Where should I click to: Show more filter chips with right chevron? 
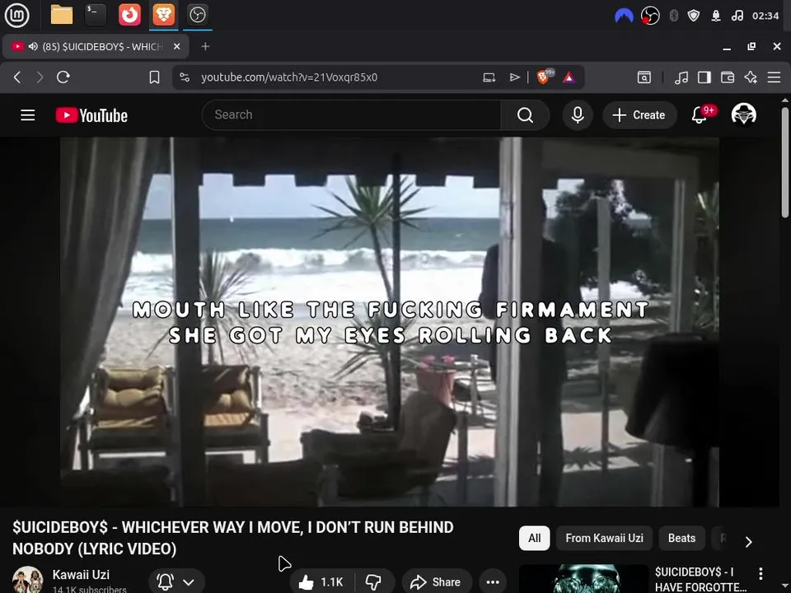749,542
